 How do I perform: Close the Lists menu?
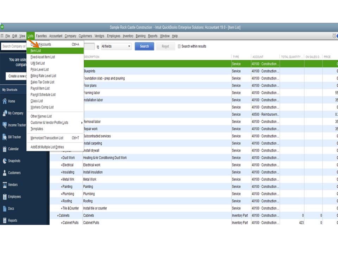tap(30, 36)
